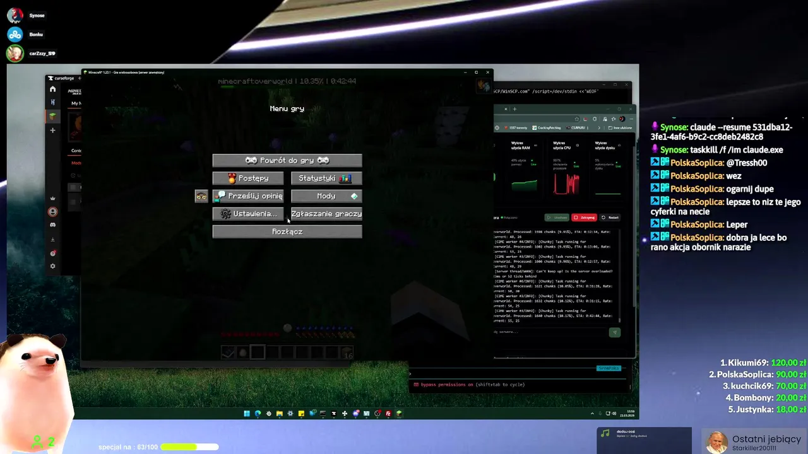Click the Uruchom start server button
The image size is (808, 454).
[x=557, y=218]
